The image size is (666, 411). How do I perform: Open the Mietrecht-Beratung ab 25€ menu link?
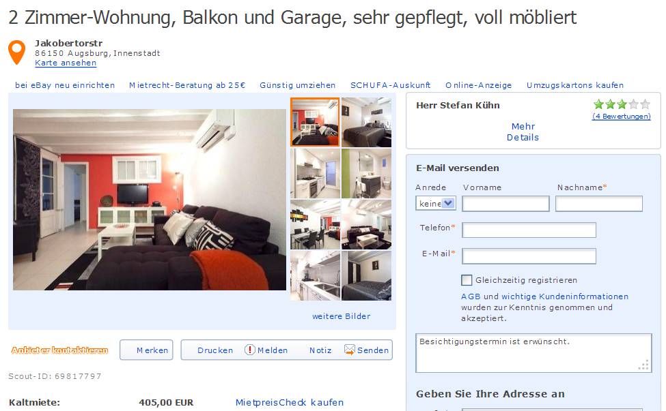[x=187, y=85]
